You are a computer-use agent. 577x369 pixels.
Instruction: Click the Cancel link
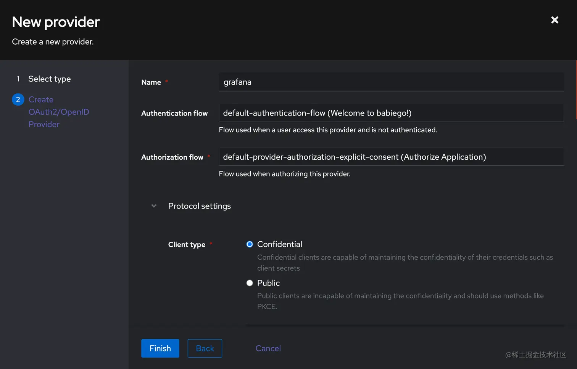click(268, 348)
